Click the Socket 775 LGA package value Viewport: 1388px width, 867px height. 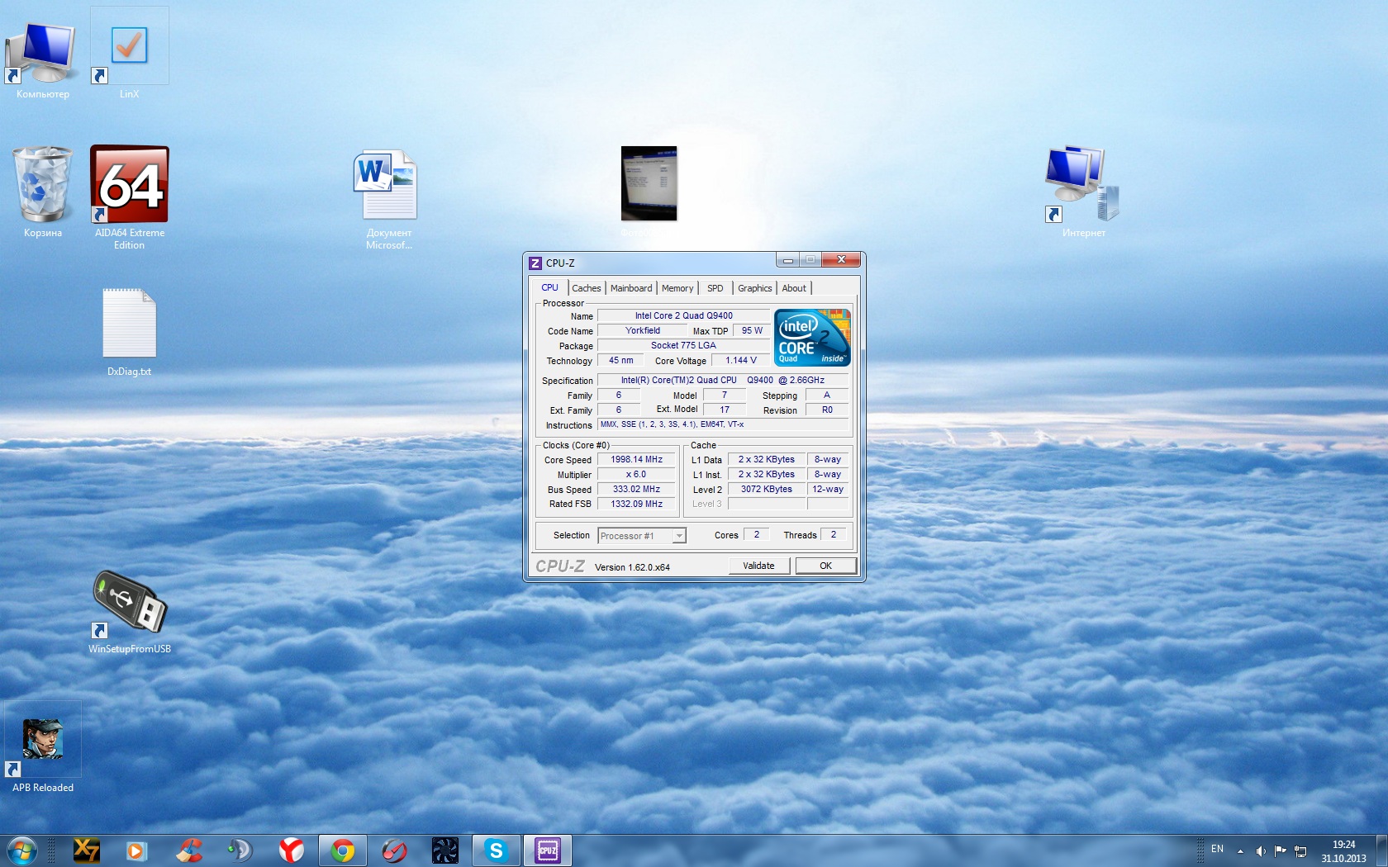tap(683, 345)
